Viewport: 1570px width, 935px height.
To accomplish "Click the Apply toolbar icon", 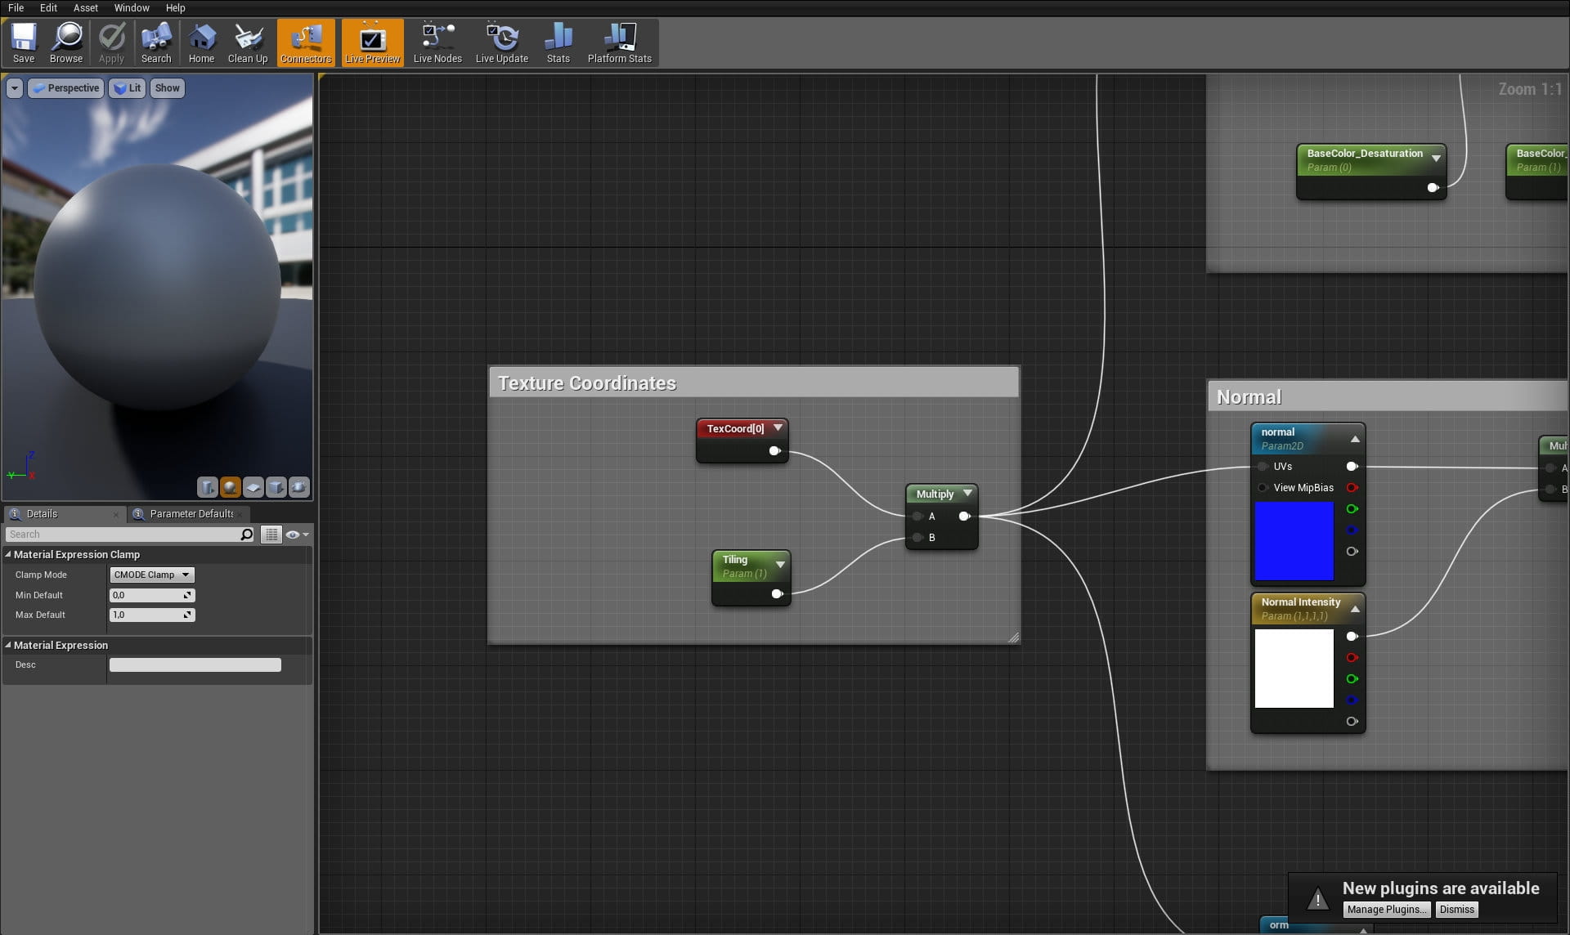I will tap(111, 42).
